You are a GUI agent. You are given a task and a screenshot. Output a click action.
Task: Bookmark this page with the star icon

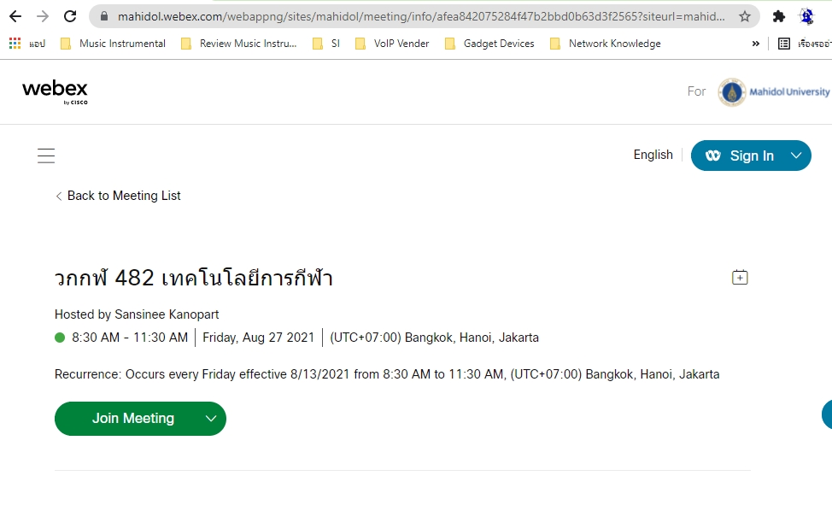click(x=745, y=16)
